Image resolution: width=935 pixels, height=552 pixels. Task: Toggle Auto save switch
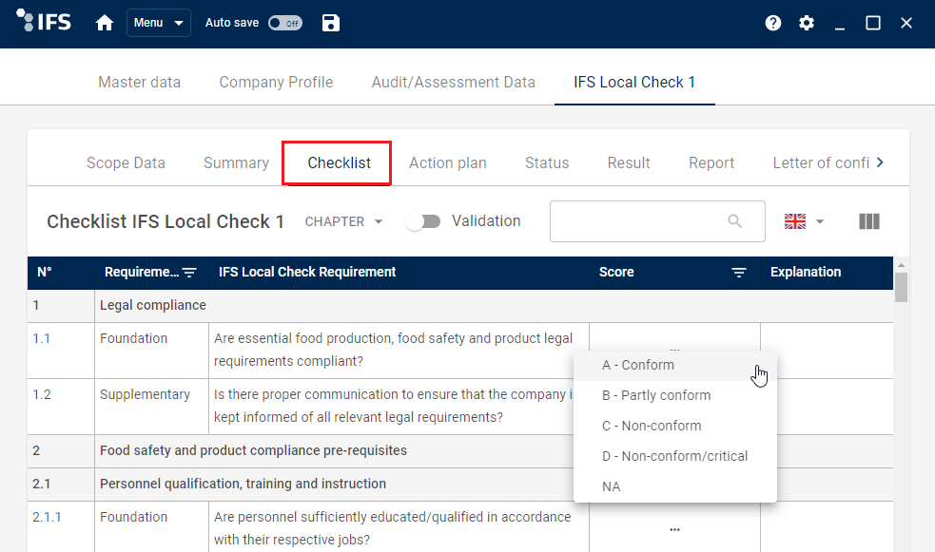click(284, 23)
